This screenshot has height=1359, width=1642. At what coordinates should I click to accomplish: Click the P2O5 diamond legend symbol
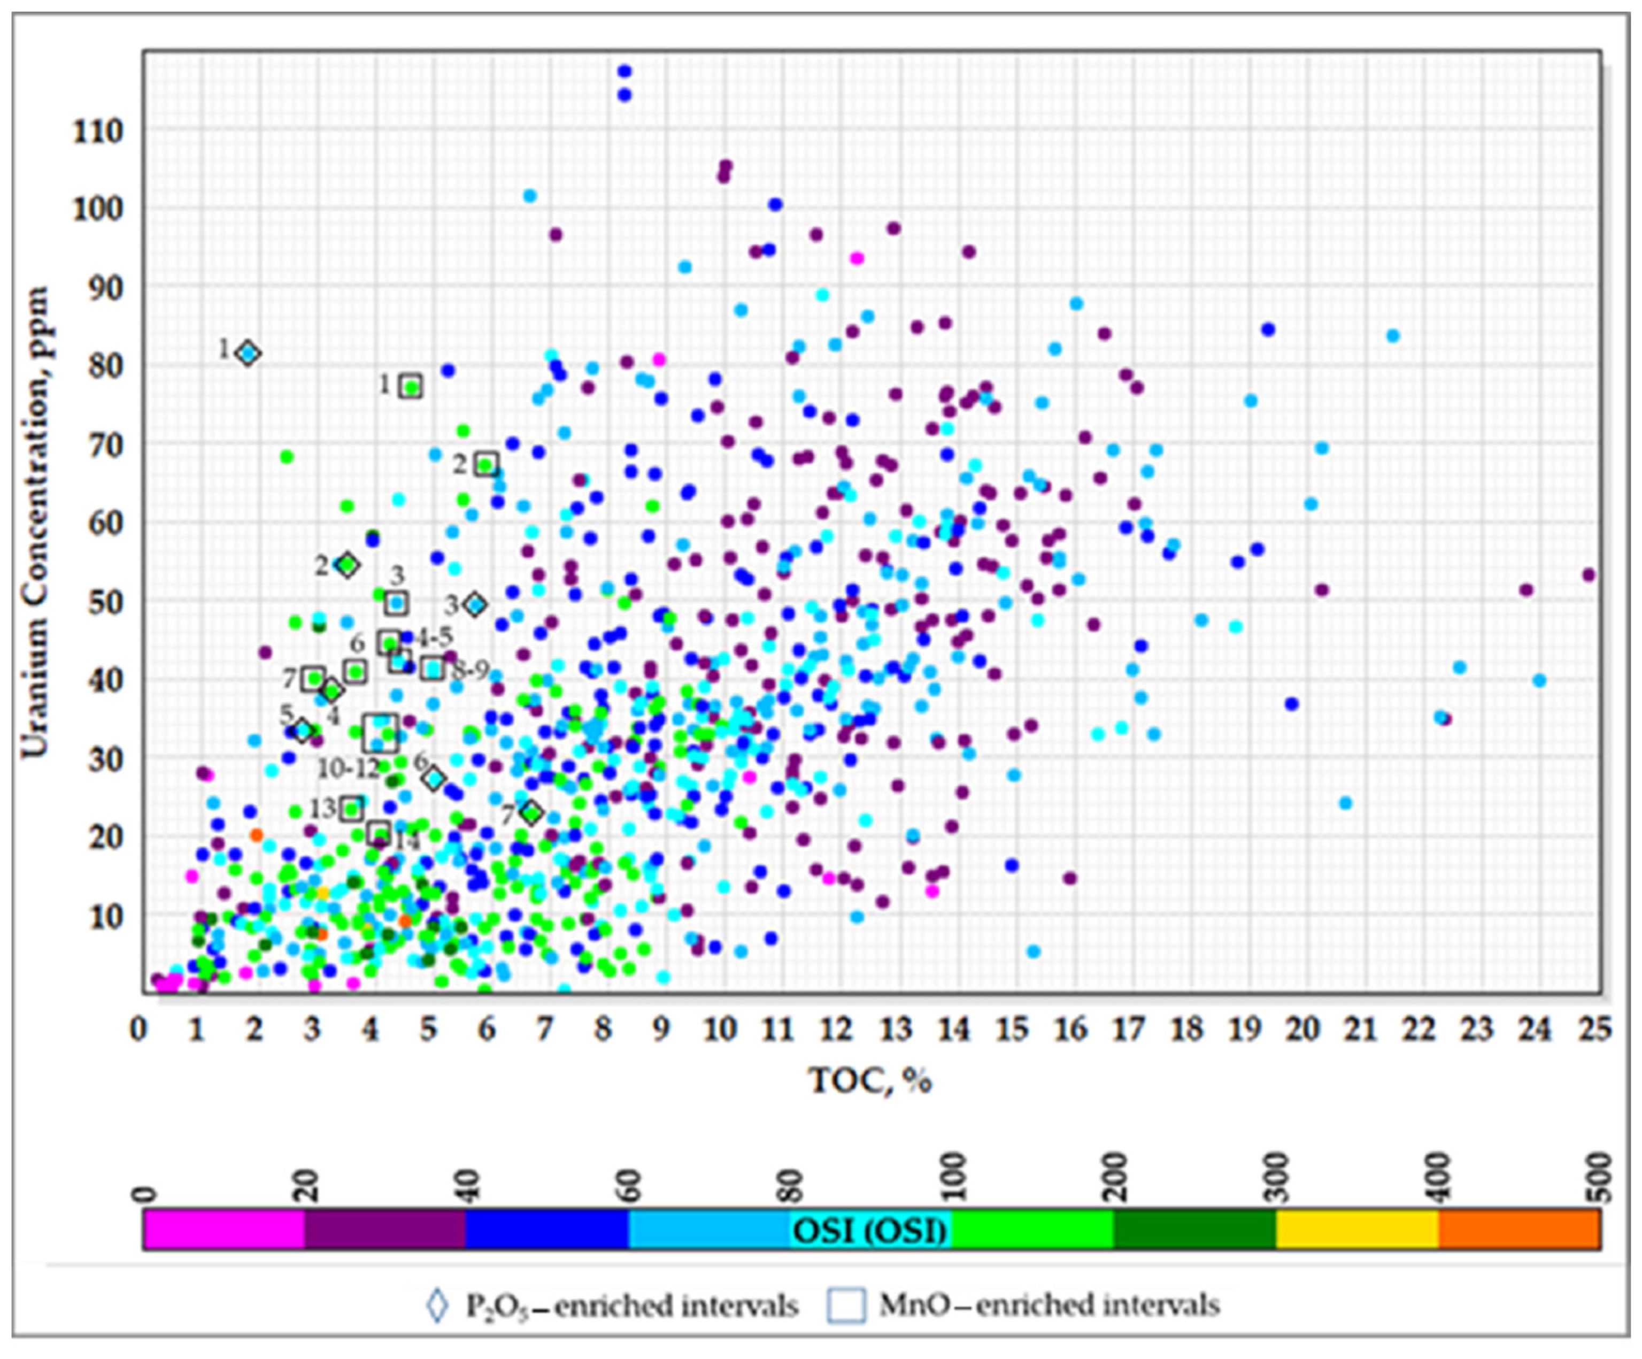(x=438, y=1305)
